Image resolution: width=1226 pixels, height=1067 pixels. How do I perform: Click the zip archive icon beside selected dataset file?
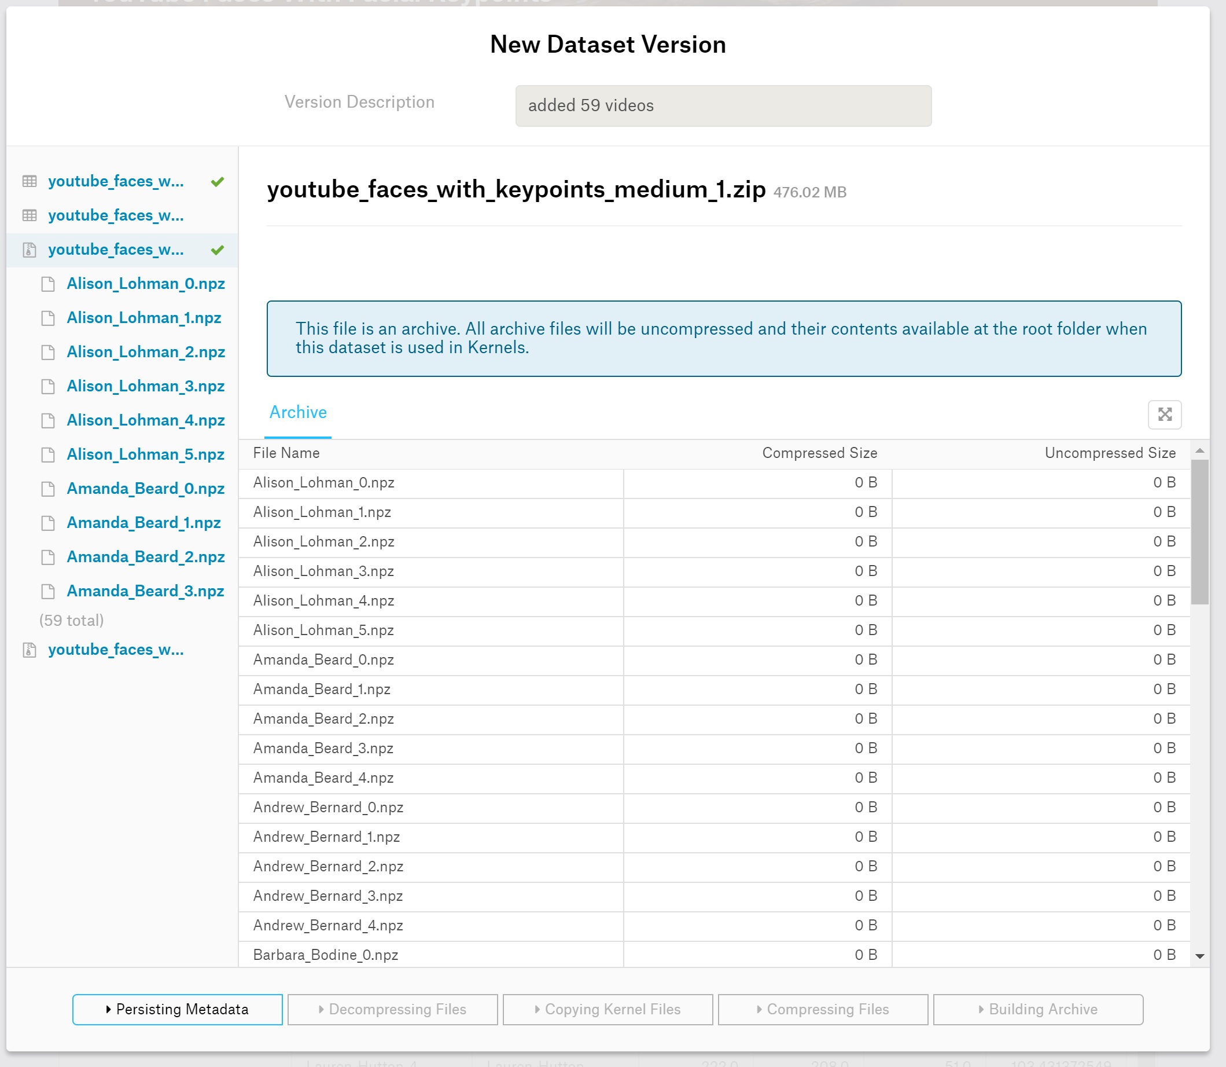(x=30, y=250)
